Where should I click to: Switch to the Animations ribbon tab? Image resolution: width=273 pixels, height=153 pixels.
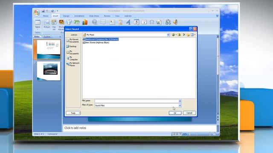pos(79,16)
